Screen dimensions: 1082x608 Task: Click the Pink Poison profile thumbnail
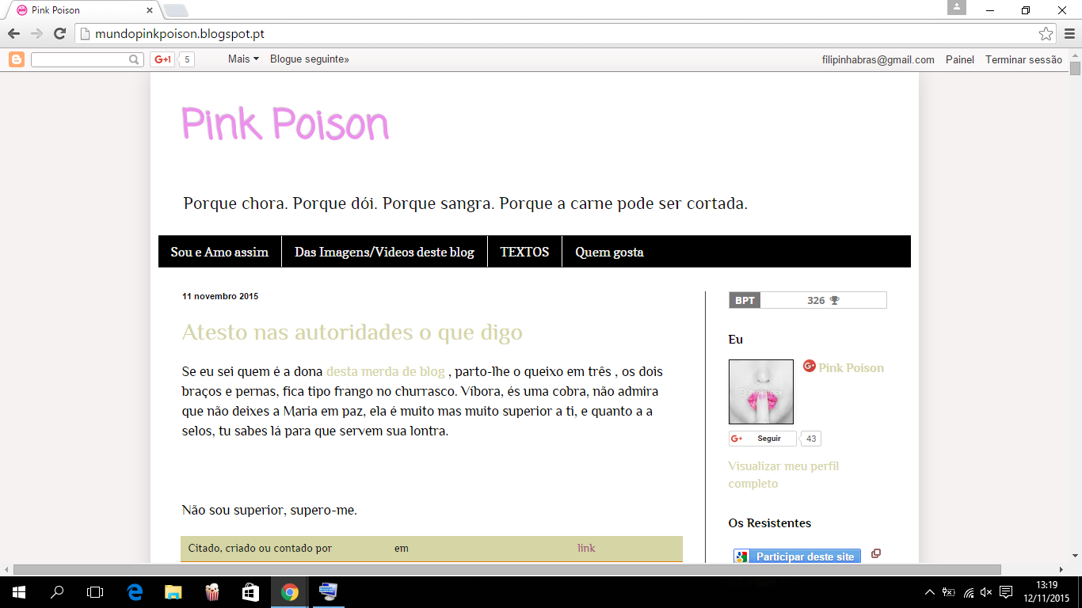[x=760, y=392]
